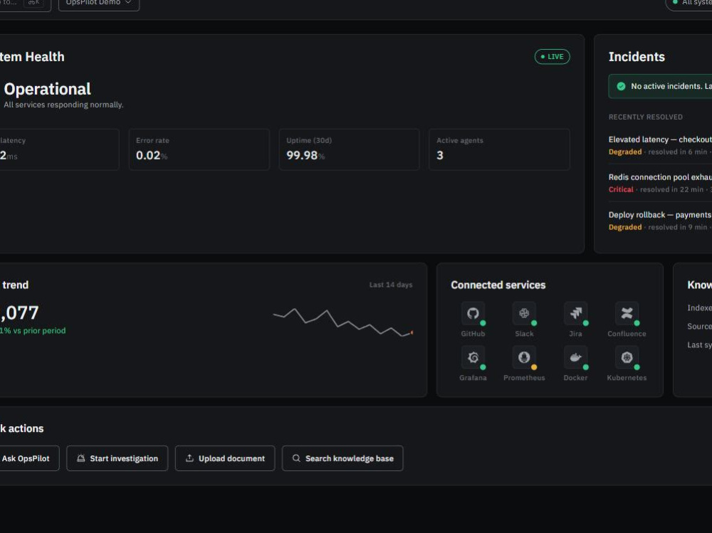Screen dimensions: 712x533
Task: Open the Redis connection pool incident
Action: [x=660, y=183]
